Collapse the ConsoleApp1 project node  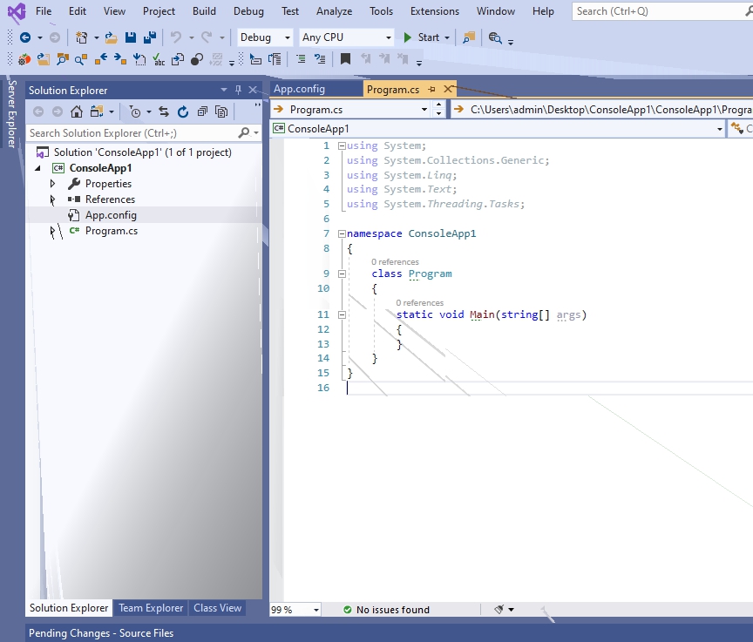(37, 168)
